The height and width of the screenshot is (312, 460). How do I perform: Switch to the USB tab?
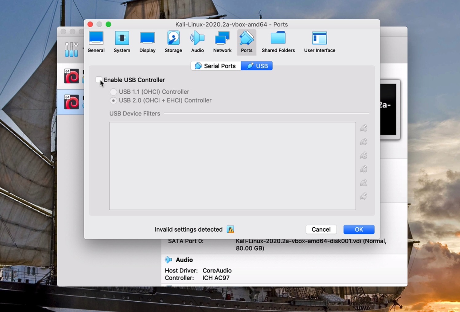pyautogui.click(x=257, y=66)
